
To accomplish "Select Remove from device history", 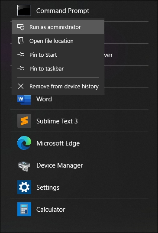I will pyautogui.click(x=58, y=86).
